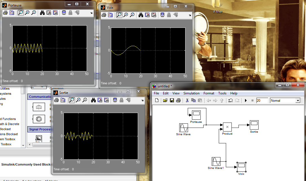This screenshot has width=306, height=181.
Task: Click Save current axes settings in Sortie scope
Action: pyautogui.click(x=100, y=100)
